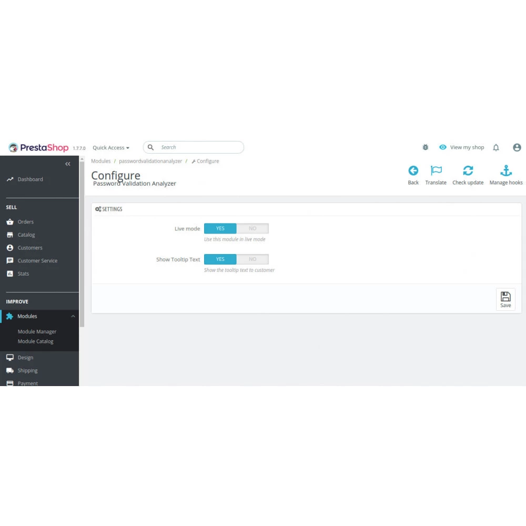Click the Payment card icon
Viewport: 526px width, 526px height.
point(10,383)
